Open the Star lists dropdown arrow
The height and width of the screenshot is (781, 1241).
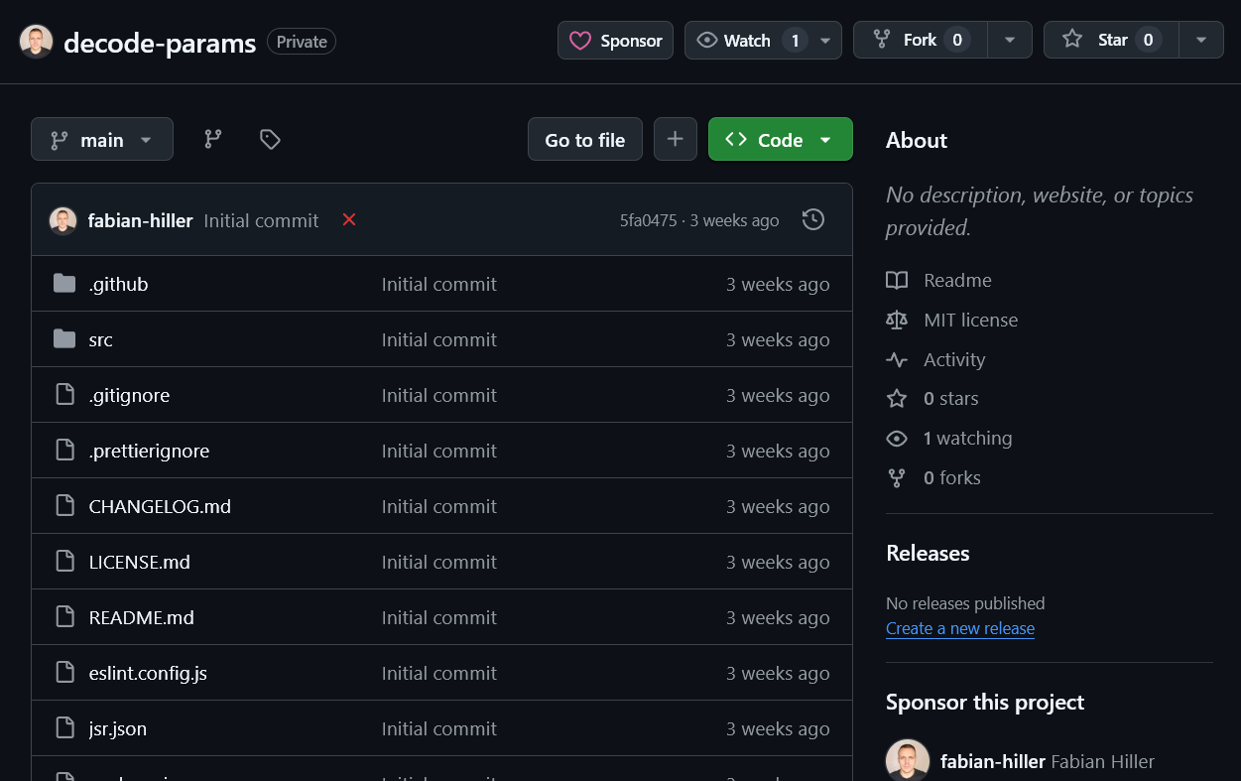coord(1201,41)
